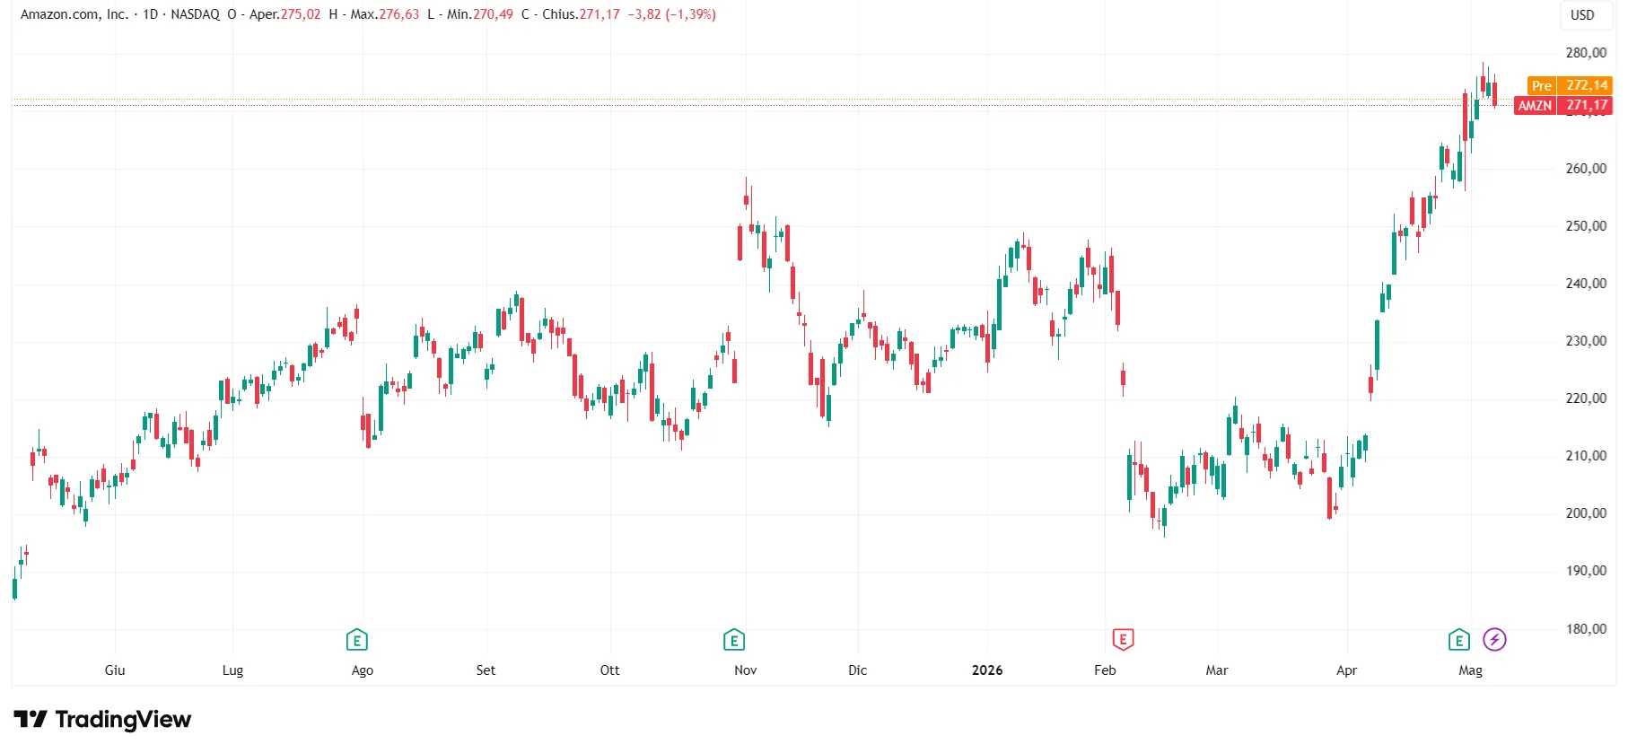
Task: Click the 260,00 price axis label
Action: [1586, 169]
